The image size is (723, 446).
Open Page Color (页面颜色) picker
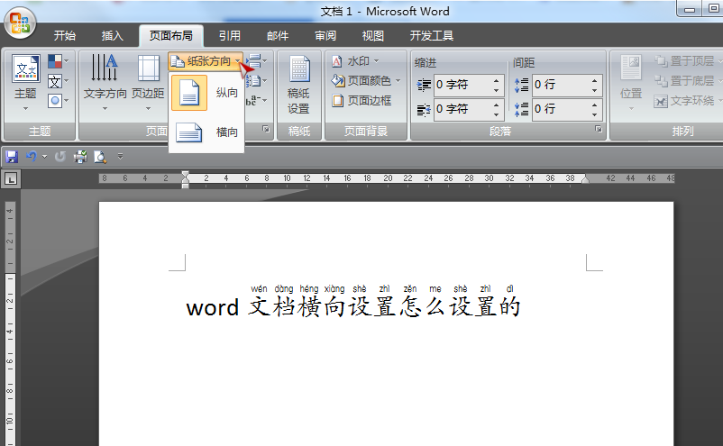point(366,80)
